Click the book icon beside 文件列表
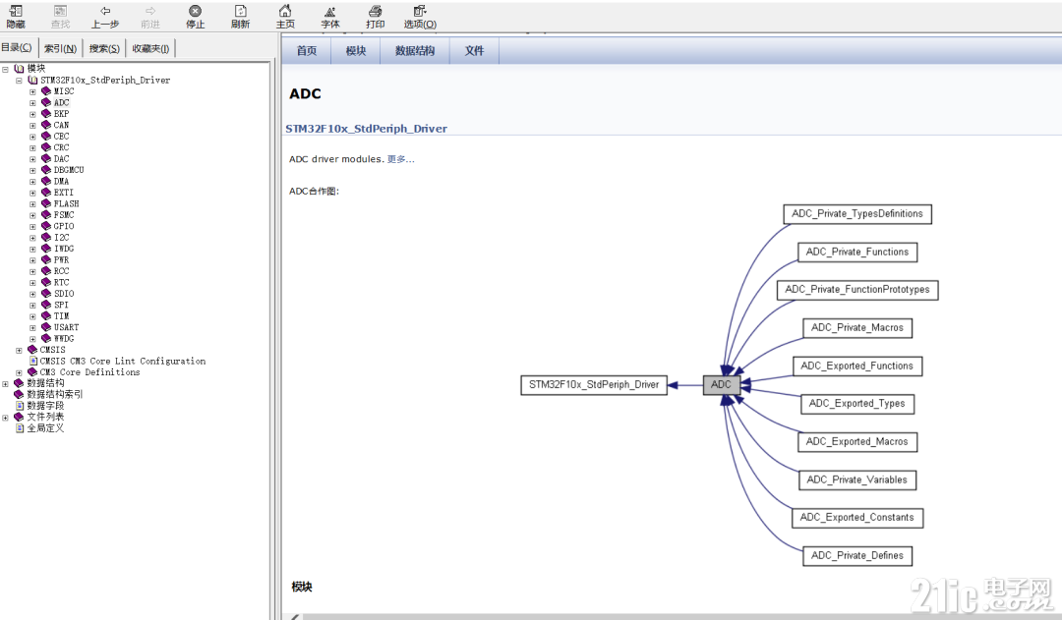Viewport: 1062px width, 620px height. click(x=19, y=417)
